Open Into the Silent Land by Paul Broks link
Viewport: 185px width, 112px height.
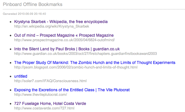[x=67, y=49]
